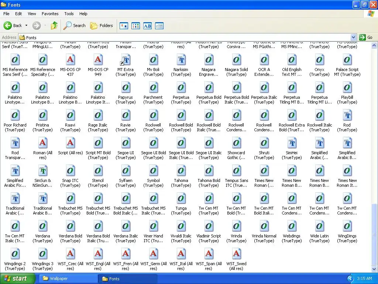Screen dimensions: 378x284
Task: Open the Forward button history dropdown
Action: 45,26
